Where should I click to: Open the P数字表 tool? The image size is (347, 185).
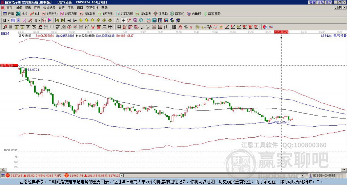(x=87, y=14)
